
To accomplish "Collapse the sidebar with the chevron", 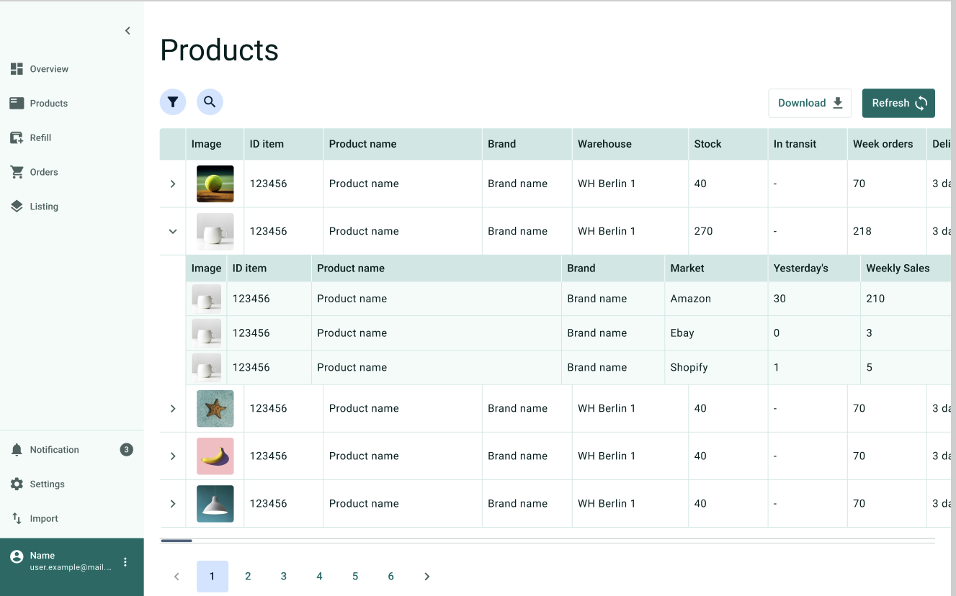I will coord(128,31).
